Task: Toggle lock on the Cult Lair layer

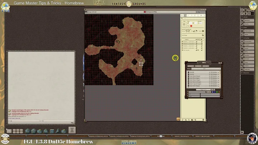Action: (202, 50)
